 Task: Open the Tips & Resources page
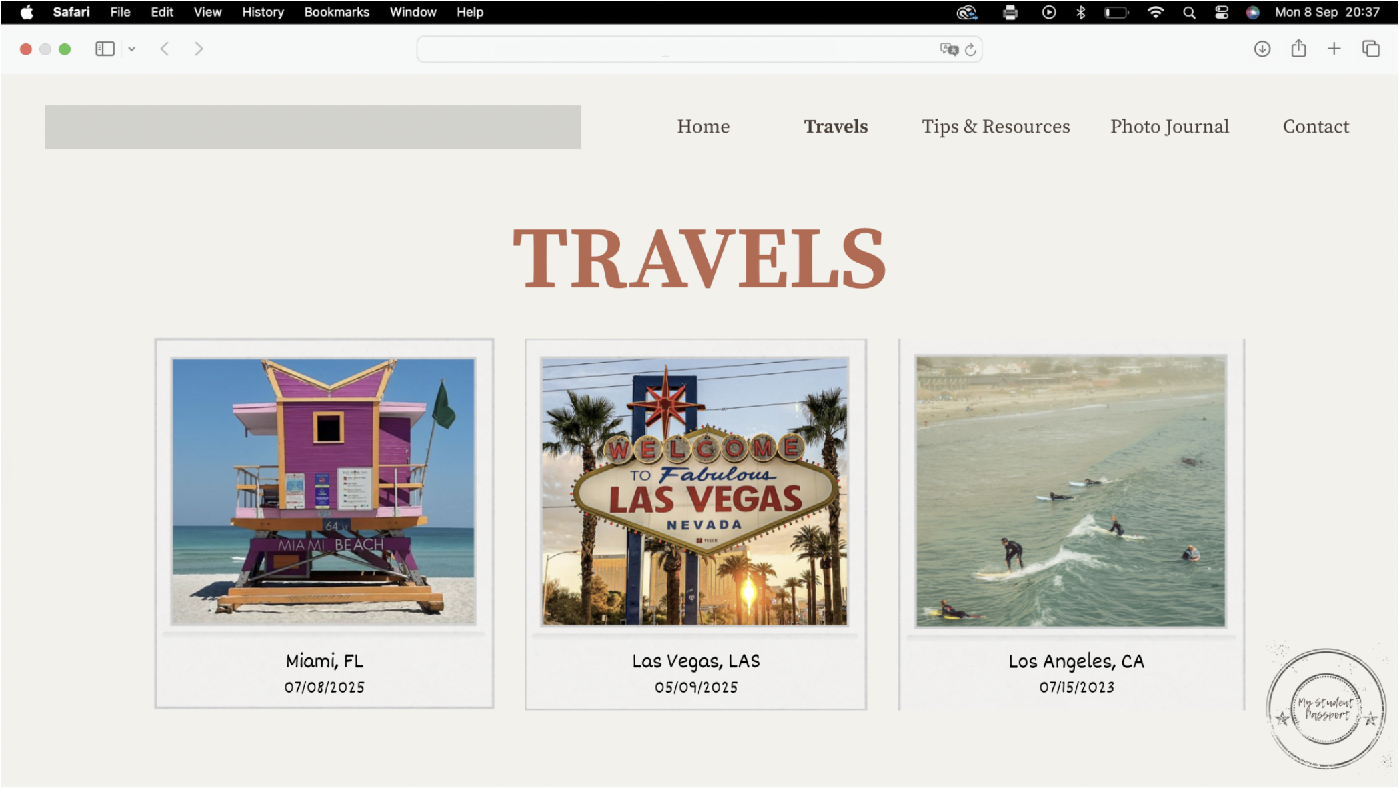tap(995, 127)
